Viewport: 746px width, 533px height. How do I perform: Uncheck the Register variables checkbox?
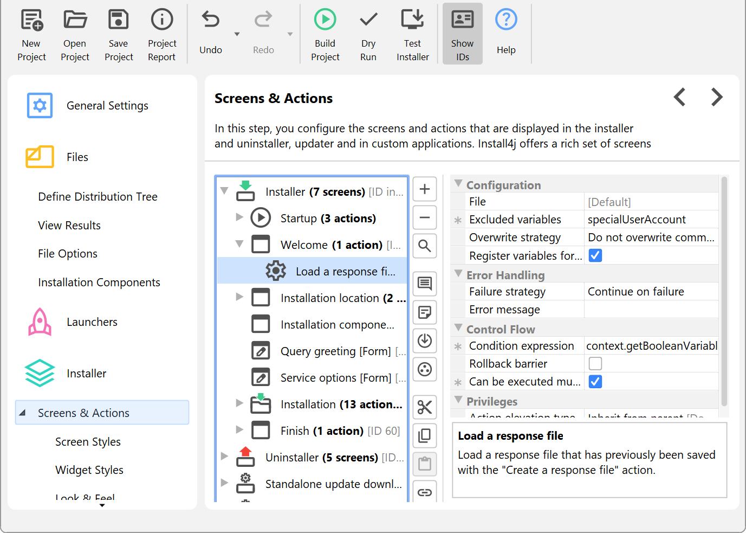[595, 255]
